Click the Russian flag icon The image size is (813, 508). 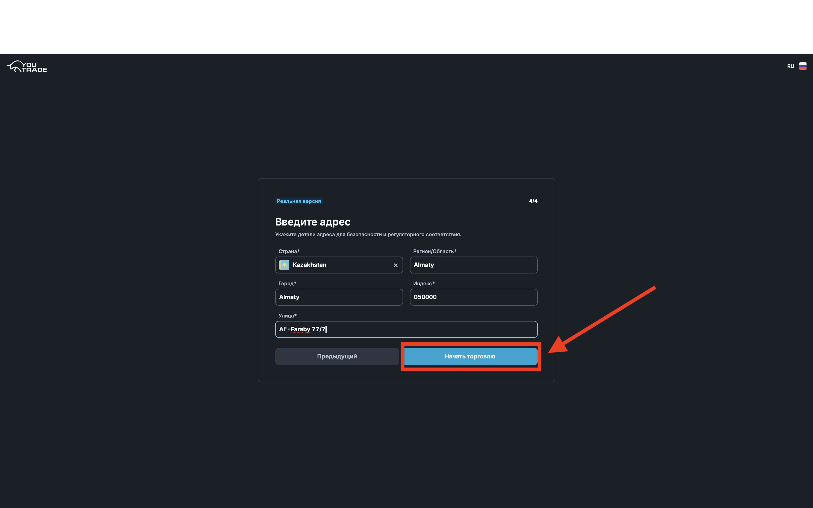click(x=803, y=66)
